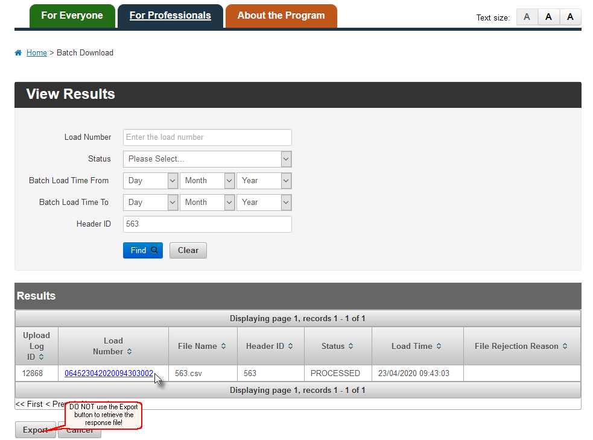Focus the Load Number input field
This screenshot has height=440, width=593.
208,137
